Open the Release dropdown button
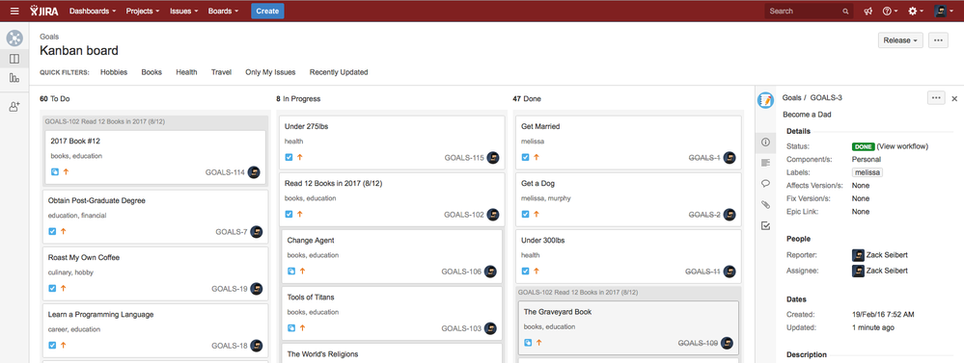The image size is (964, 363). 900,40
